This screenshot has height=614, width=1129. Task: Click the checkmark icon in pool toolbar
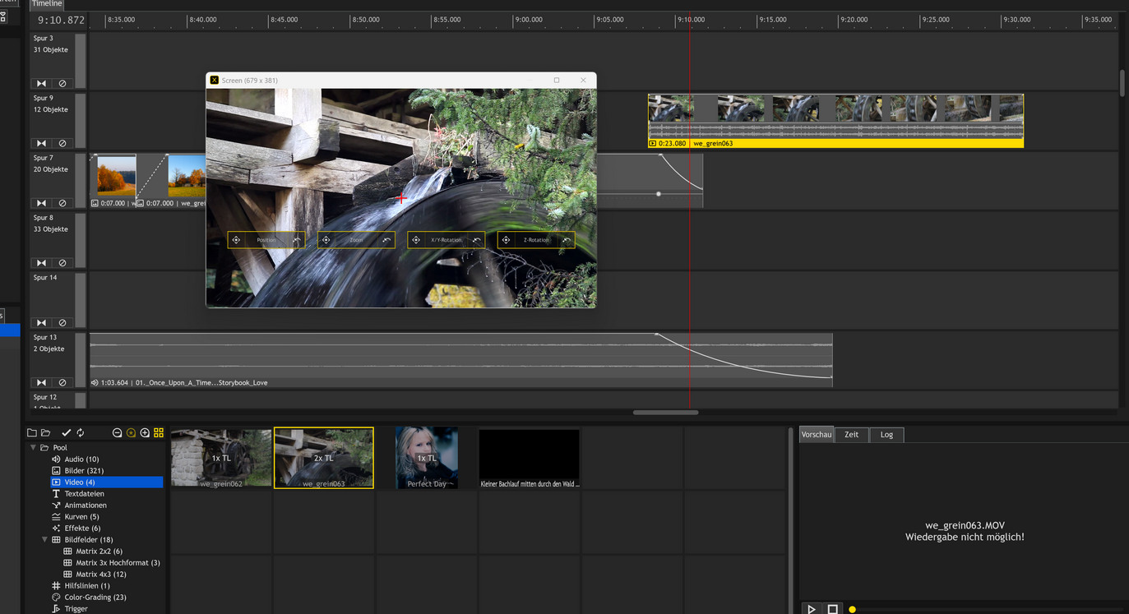66,432
